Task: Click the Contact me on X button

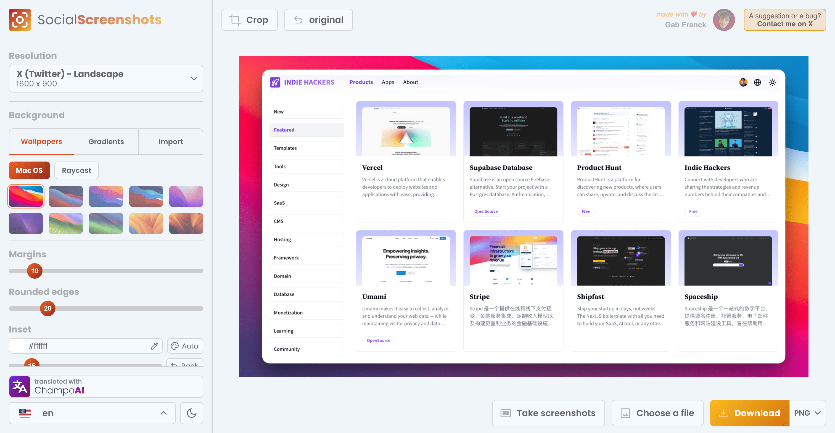Action: coord(784,20)
